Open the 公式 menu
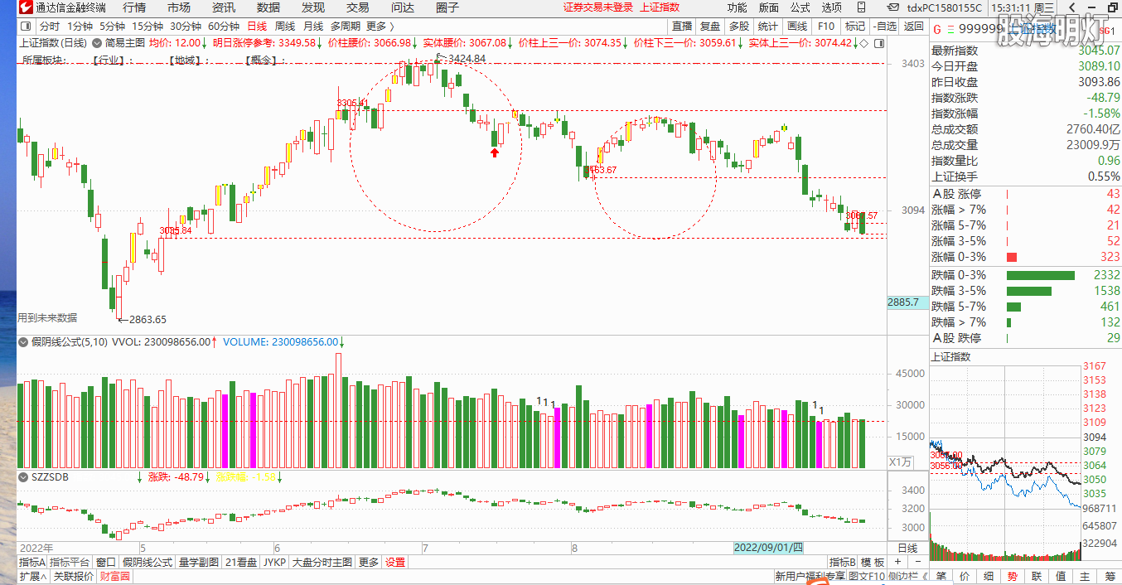This screenshot has width=1122, height=585. coord(800,7)
